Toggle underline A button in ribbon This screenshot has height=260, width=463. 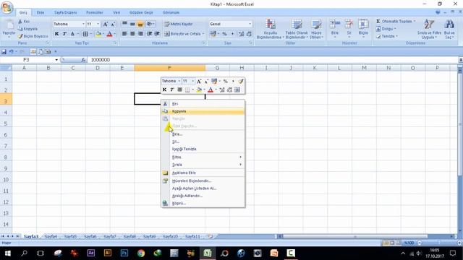[72, 34]
